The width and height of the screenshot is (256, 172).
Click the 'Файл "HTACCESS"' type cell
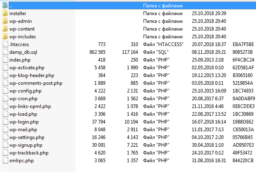pos(163,44)
